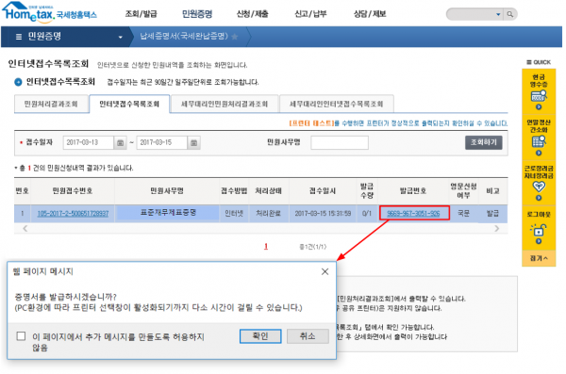566x374 pixels.
Task: Open the 민원증명 top menu
Action: 197,14
